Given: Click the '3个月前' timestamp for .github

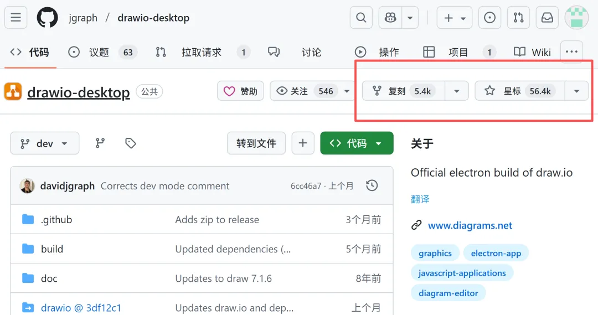Looking at the screenshot, I should click(363, 220).
